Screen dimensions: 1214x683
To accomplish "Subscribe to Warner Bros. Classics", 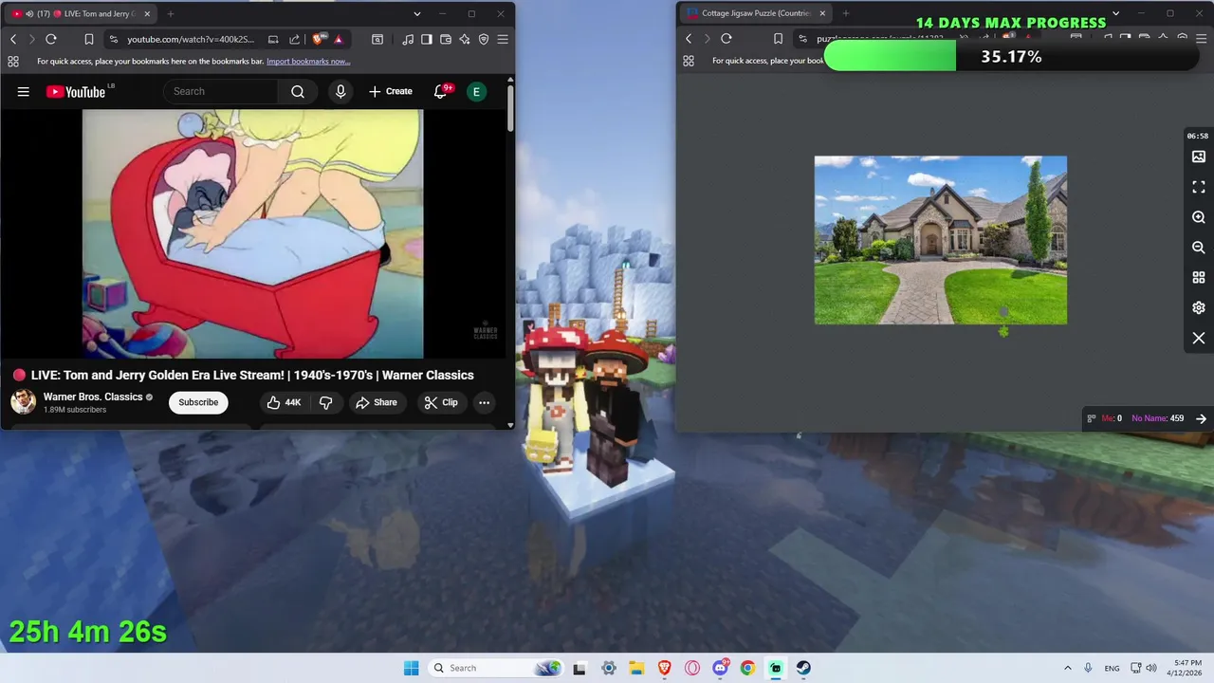I will pos(198,402).
